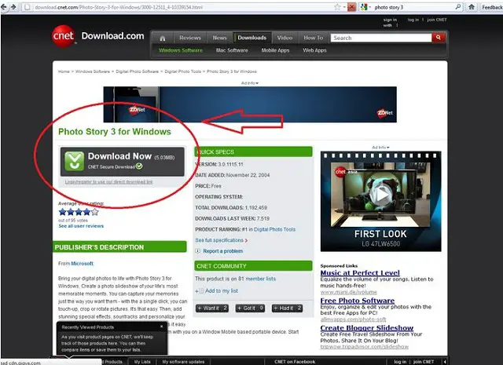Click CNET on Facebook in bottom bar
Screen dimensions: 503x365
coord(295,362)
